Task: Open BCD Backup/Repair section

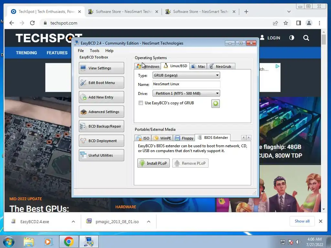Action: [x=101, y=126]
